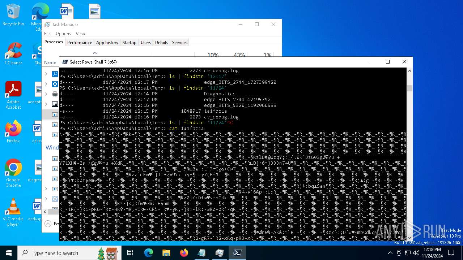The width and height of the screenshot is (463, 260).
Task: Switch to the Startup tab
Action: click(129, 43)
